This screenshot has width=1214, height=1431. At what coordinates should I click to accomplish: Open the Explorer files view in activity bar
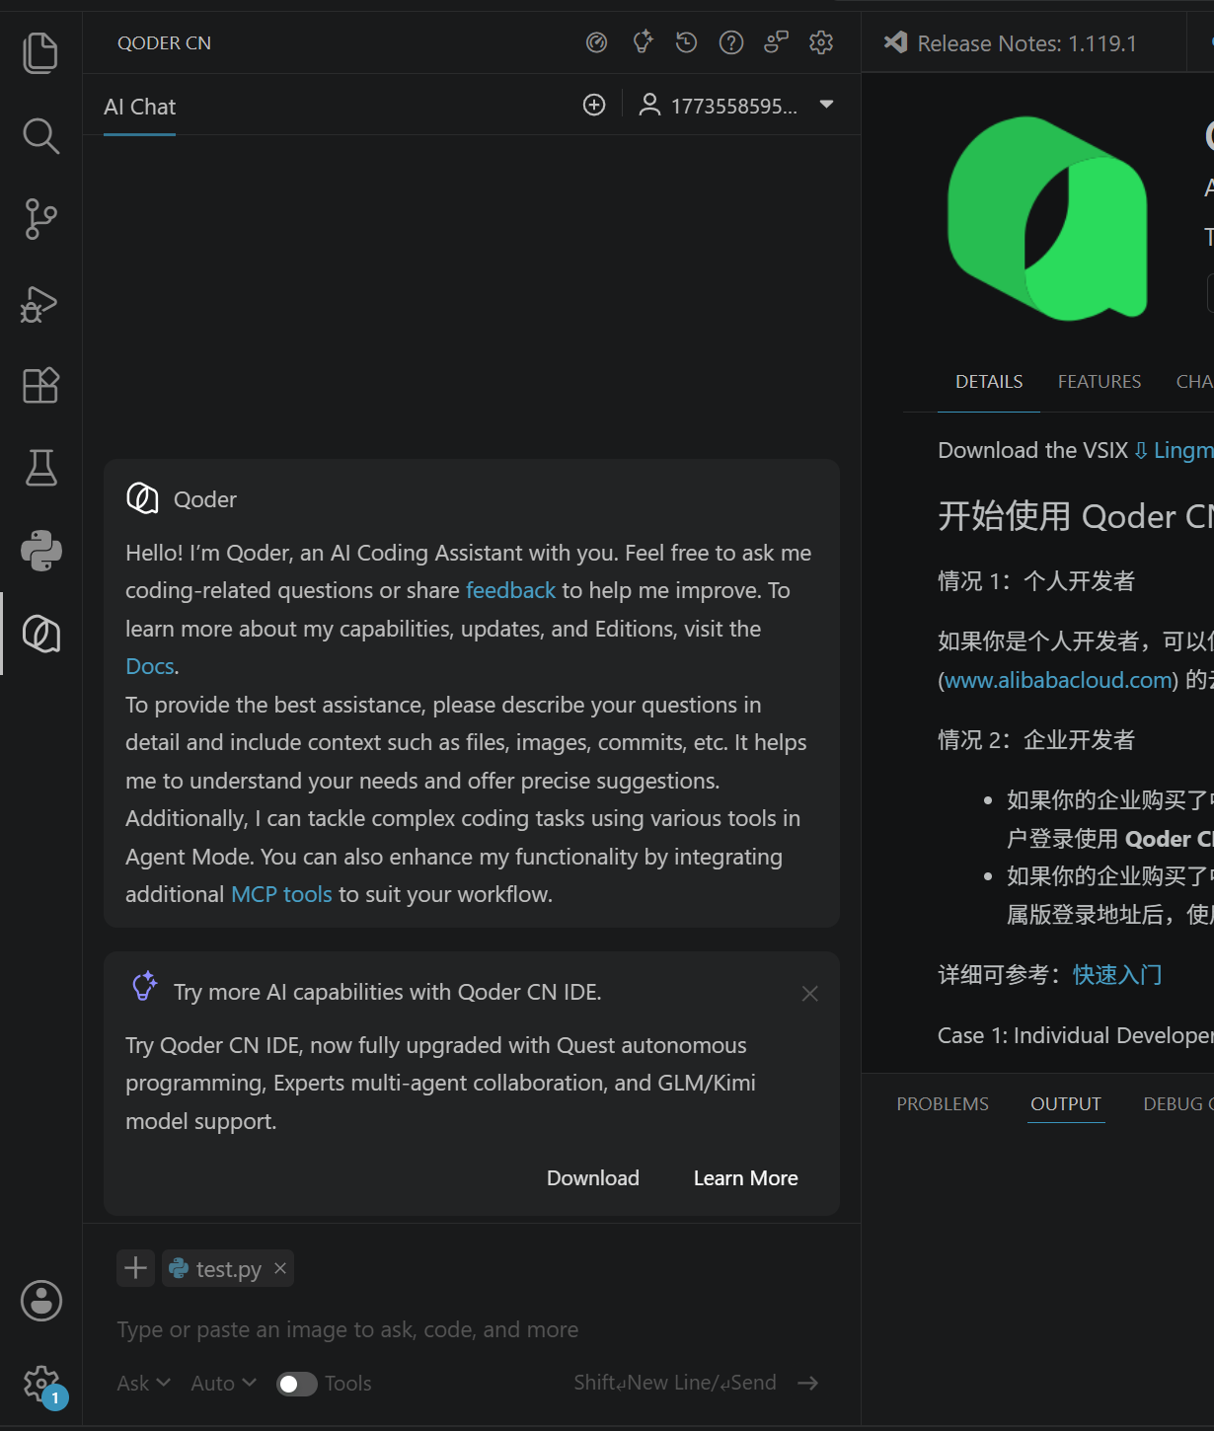pos(40,53)
